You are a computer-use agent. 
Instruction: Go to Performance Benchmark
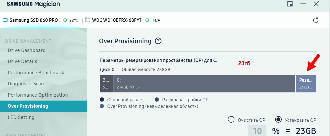pos(36,73)
